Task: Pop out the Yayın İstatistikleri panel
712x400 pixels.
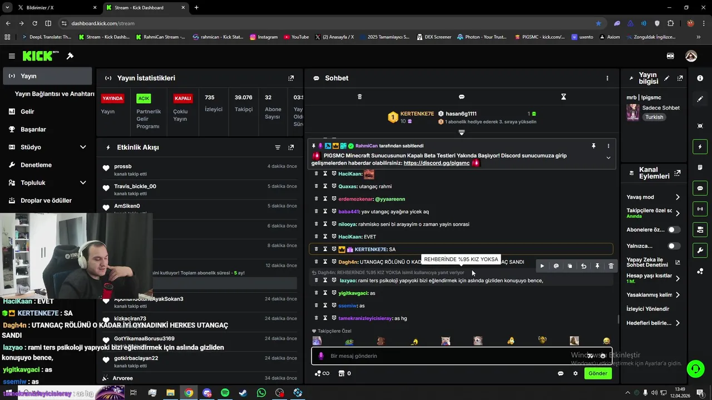Action: [x=291, y=78]
